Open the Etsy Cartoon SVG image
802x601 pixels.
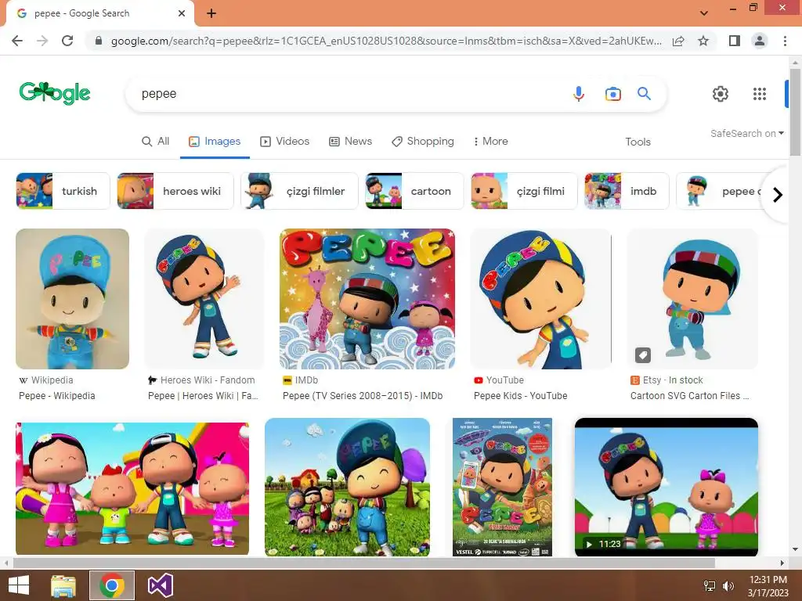coord(692,298)
